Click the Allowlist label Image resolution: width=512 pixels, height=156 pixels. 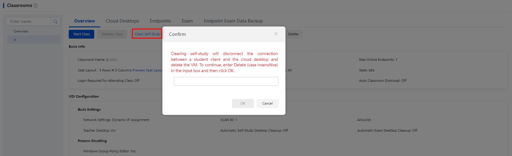tap(364, 120)
